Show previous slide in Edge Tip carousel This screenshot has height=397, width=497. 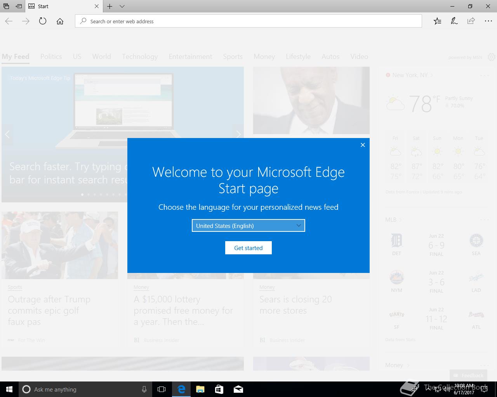[7, 135]
